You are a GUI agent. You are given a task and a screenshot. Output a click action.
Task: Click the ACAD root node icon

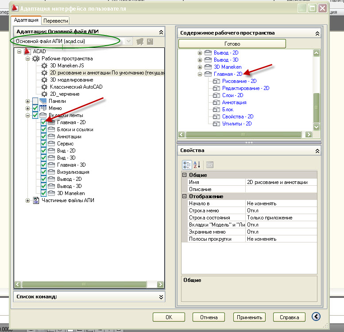tap(27, 51)
